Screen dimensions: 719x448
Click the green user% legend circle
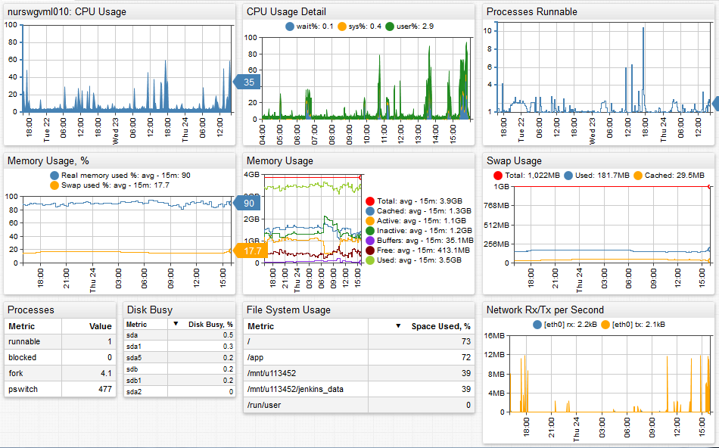[x=390, y=26]
